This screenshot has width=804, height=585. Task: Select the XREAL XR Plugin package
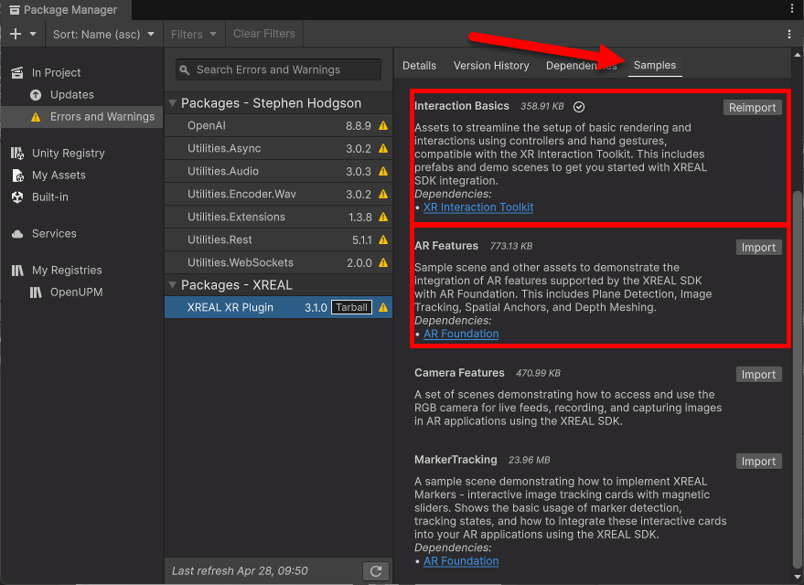(278, 307)
